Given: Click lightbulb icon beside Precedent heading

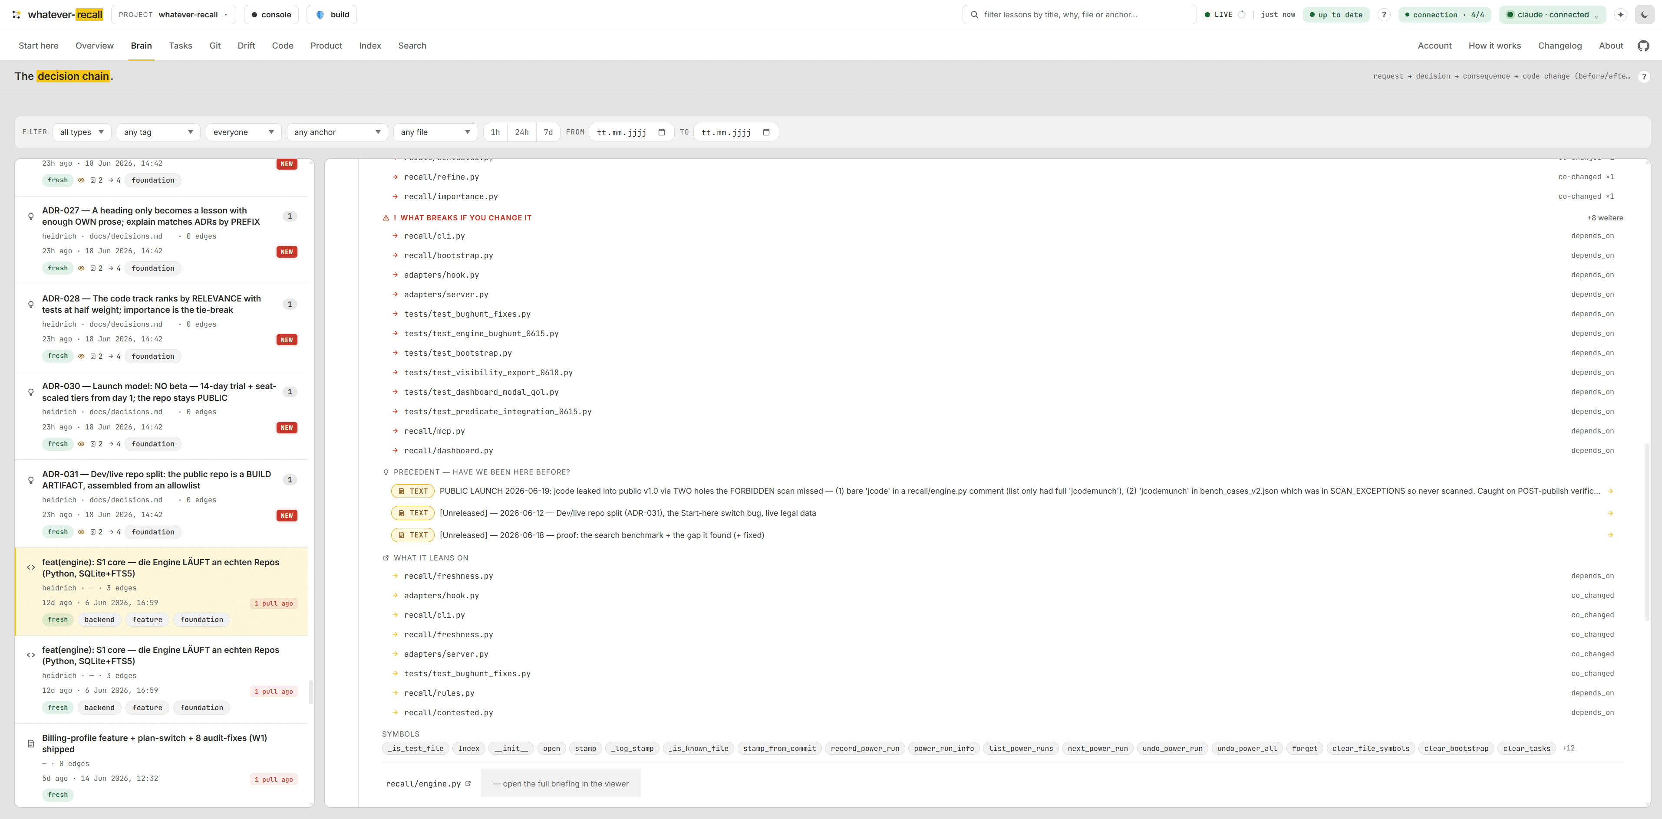Looking at the screenshot, I should (x=386, y=472).
